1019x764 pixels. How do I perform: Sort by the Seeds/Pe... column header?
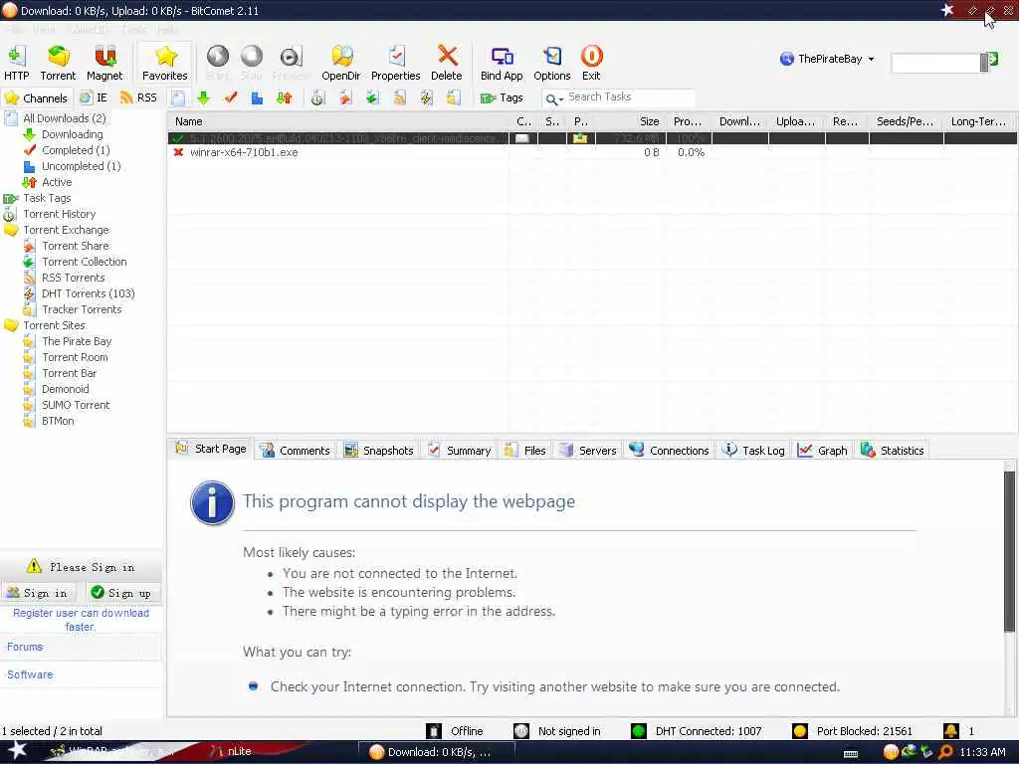906,121
